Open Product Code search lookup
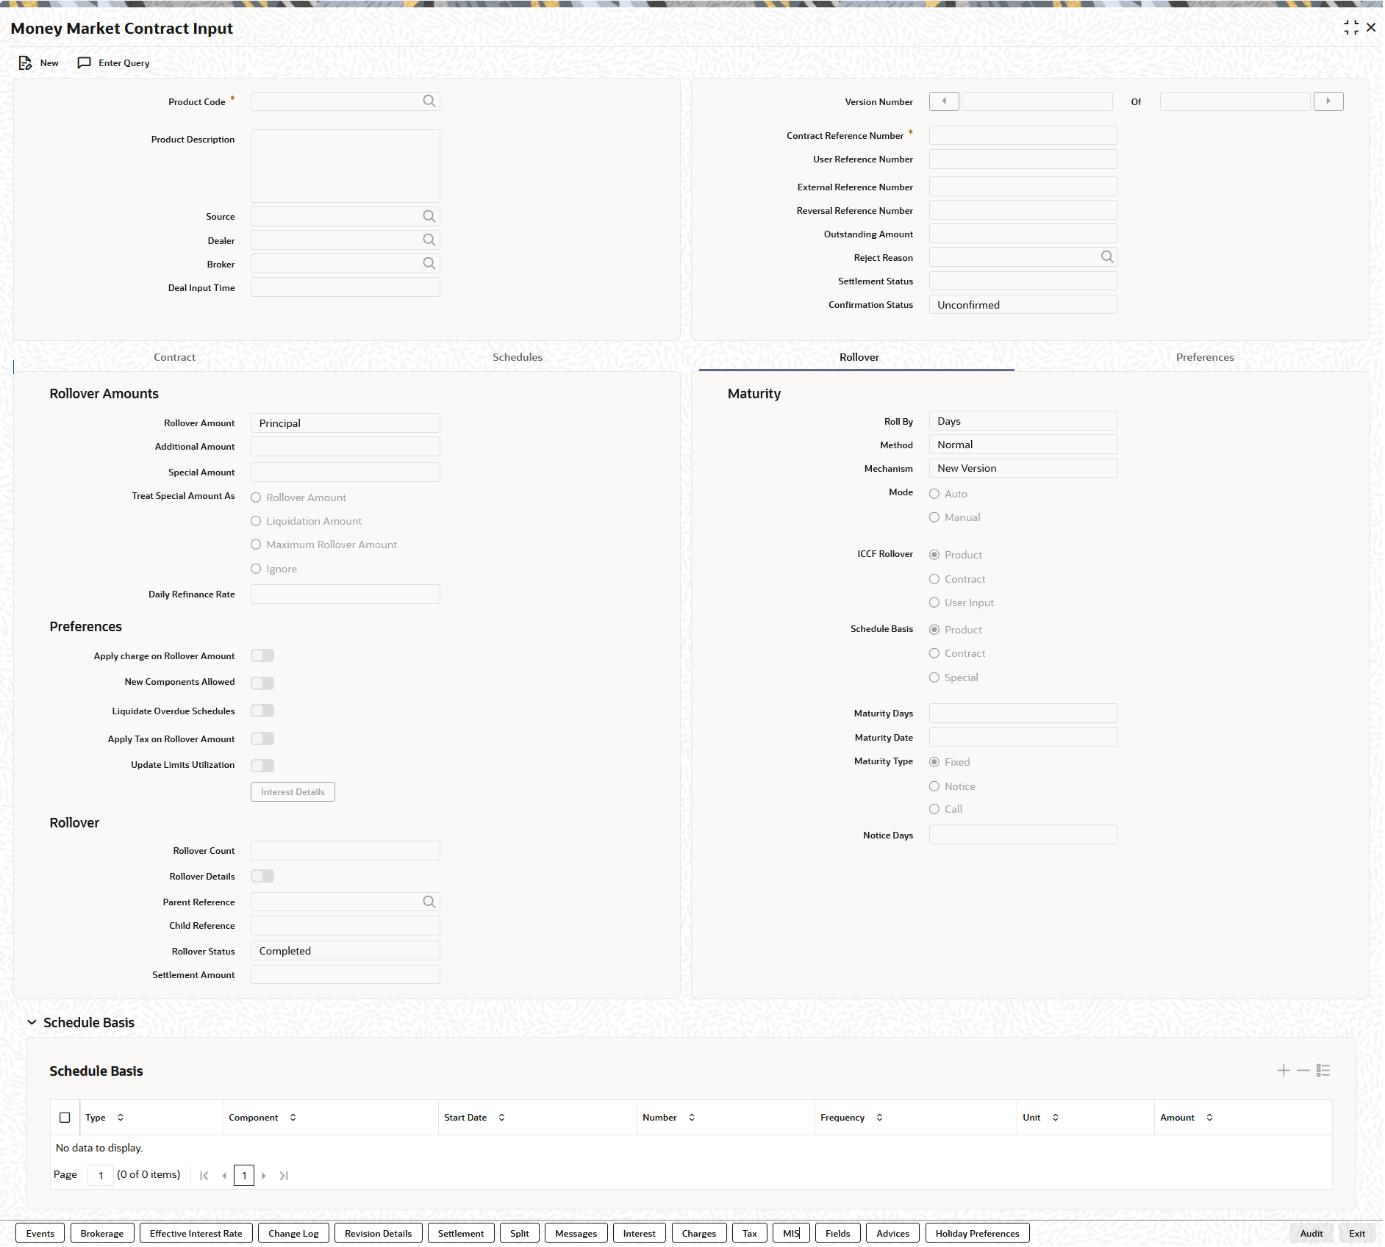 [429, 101]
